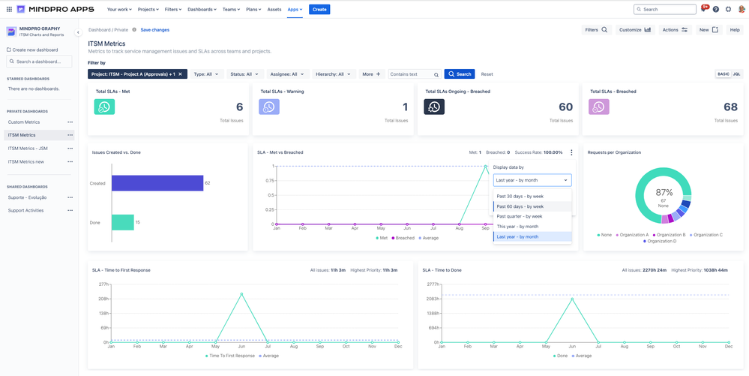Open more options for Suporte - Evolução
Image resolution: width=749 pixels, height=376 pixels.
[x=70, y=197]
